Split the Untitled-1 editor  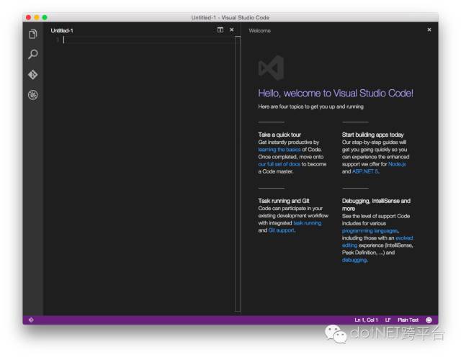(x=220, y=30)
